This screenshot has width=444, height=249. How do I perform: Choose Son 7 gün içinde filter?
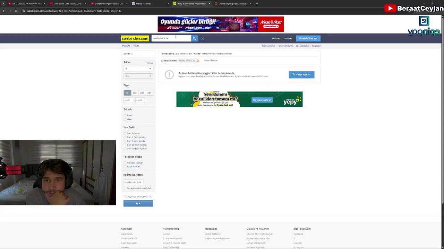(125, 141)
